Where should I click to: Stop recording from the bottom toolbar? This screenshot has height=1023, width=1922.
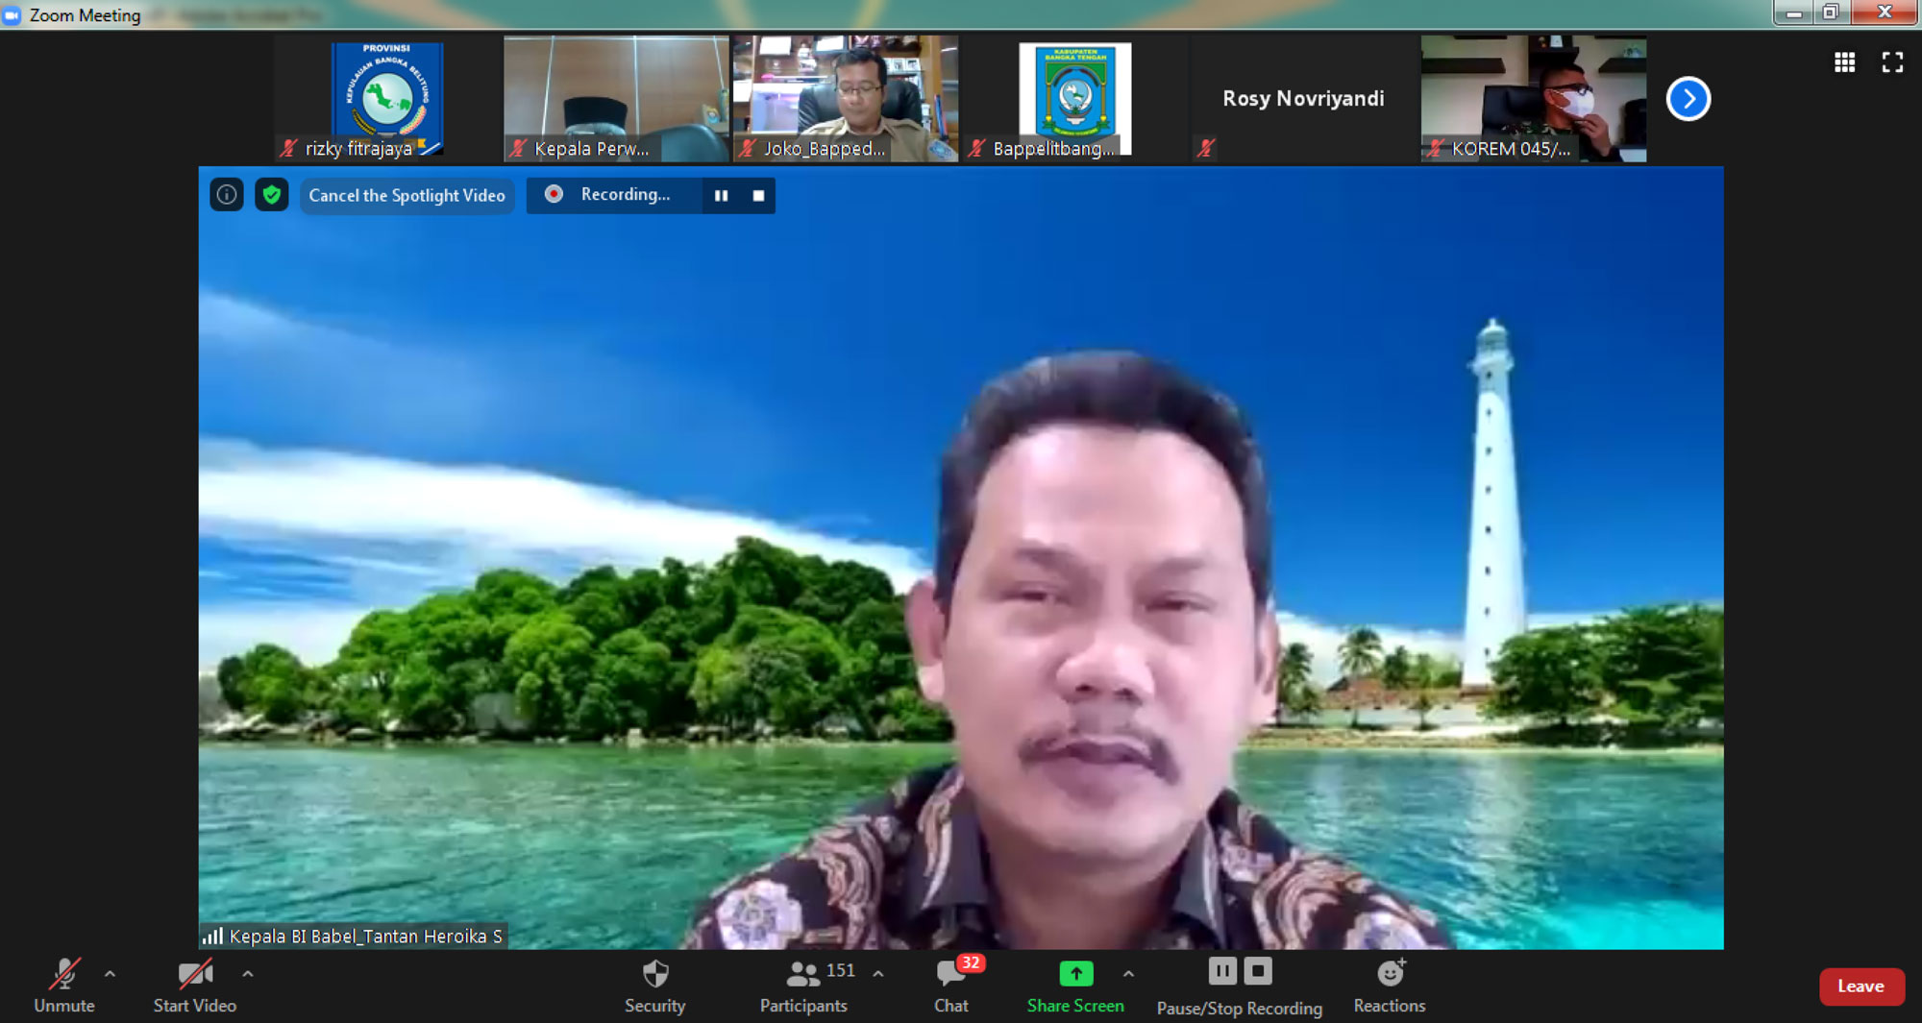pyautogui.click(x=1258, y=971)
